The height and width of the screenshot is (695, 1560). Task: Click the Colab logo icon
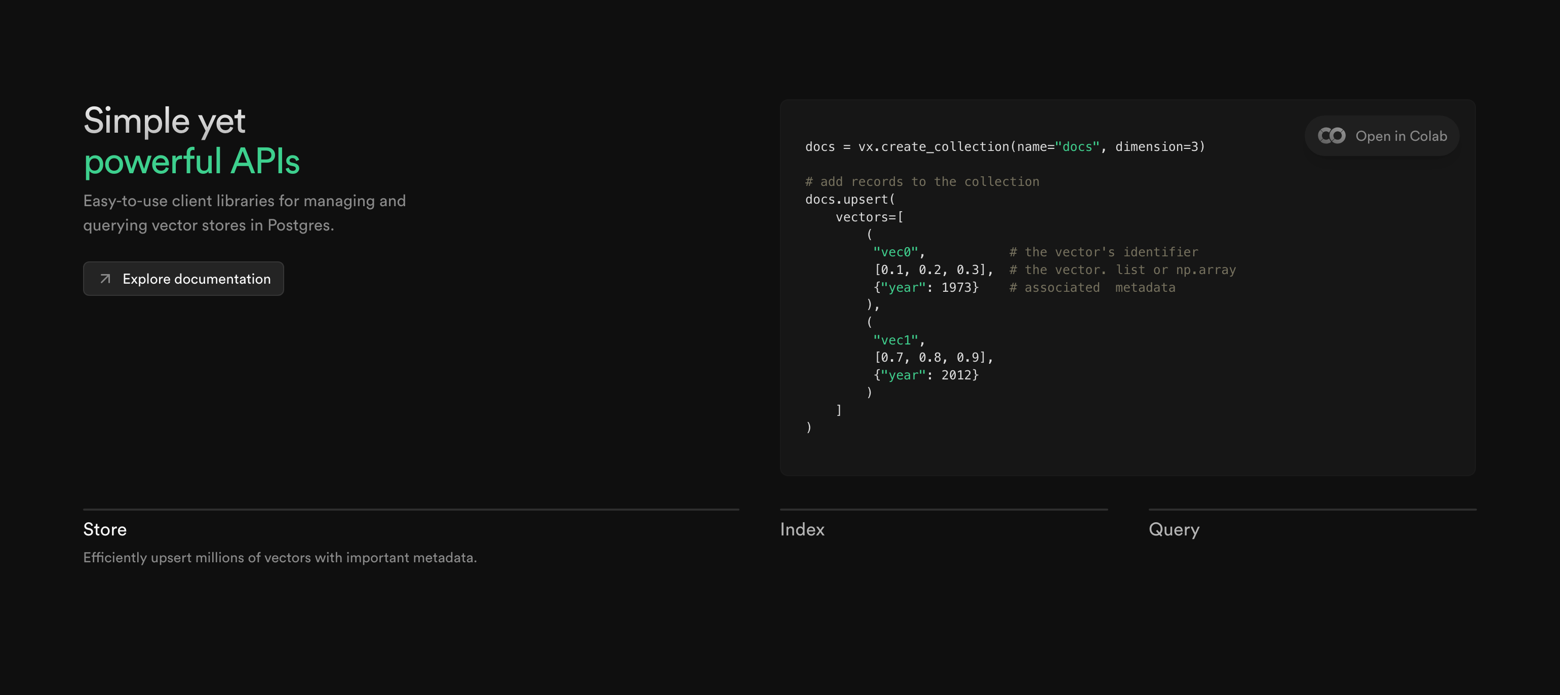coord(1331,136)
